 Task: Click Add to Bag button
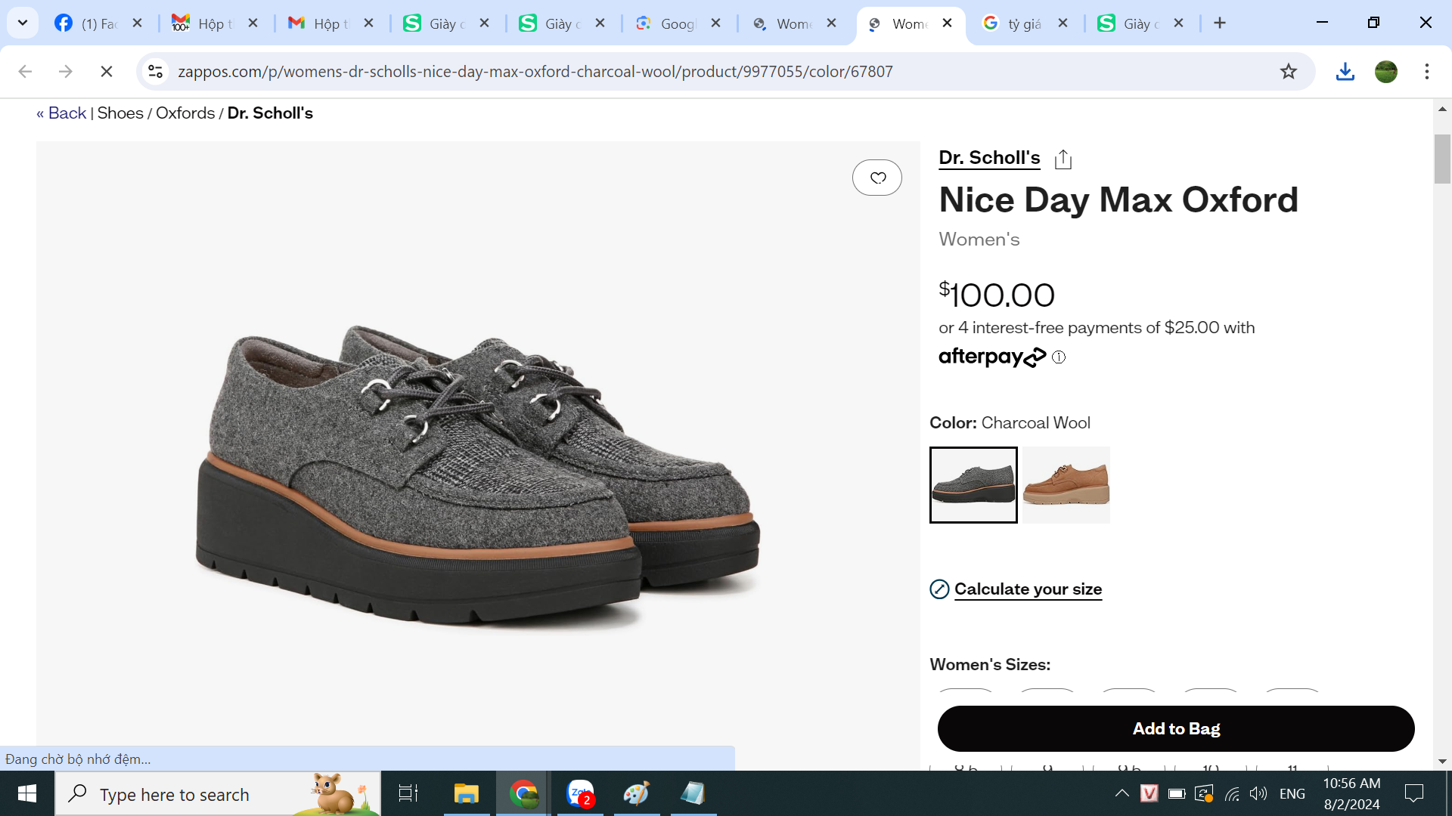tap(1176, 728)
